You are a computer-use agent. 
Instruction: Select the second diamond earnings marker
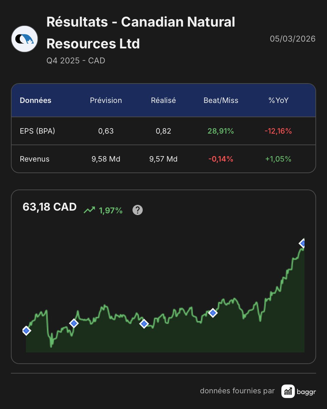[x=74, y=323]
